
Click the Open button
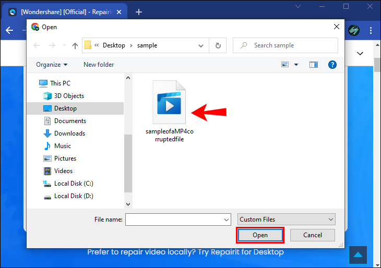click(x=260, y=235)
